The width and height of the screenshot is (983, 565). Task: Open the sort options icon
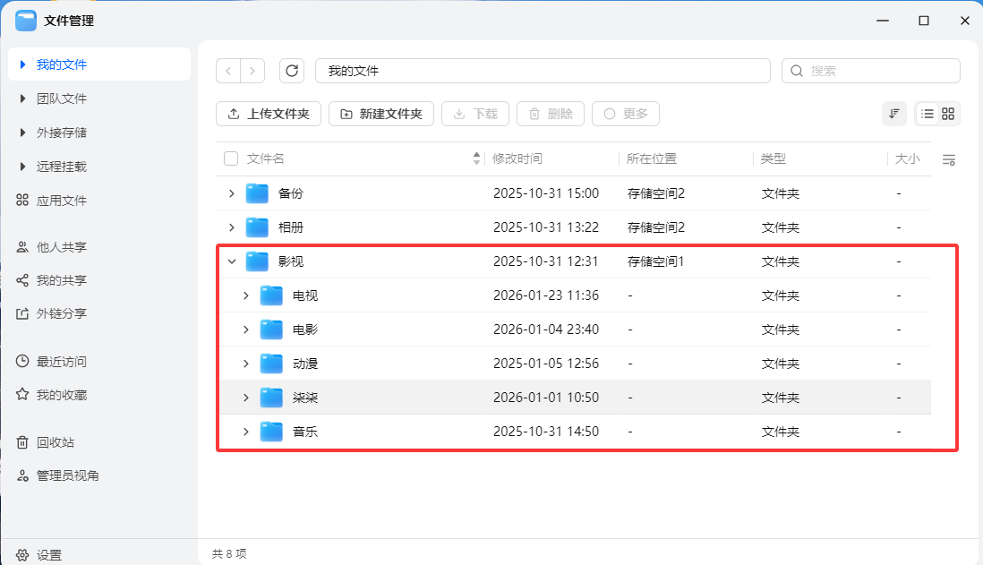893,114
